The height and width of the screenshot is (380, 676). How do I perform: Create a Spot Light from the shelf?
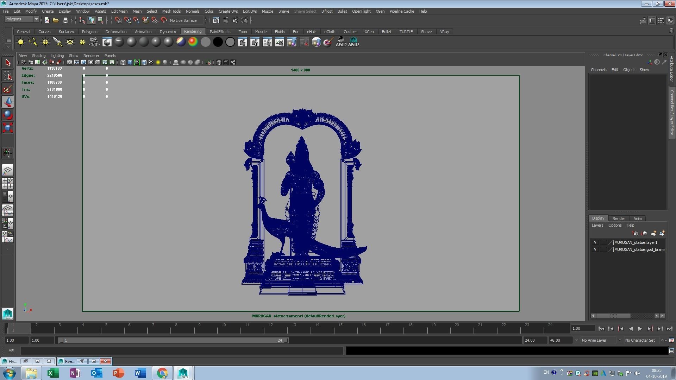pyautogui.click(x=58, y=42)
